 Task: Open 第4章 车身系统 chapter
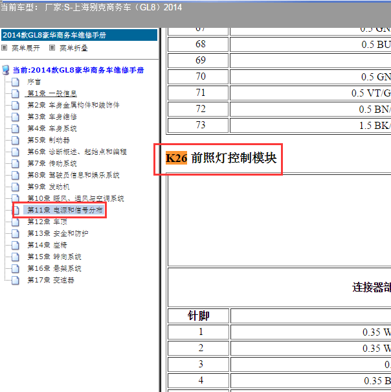(52, 128)
